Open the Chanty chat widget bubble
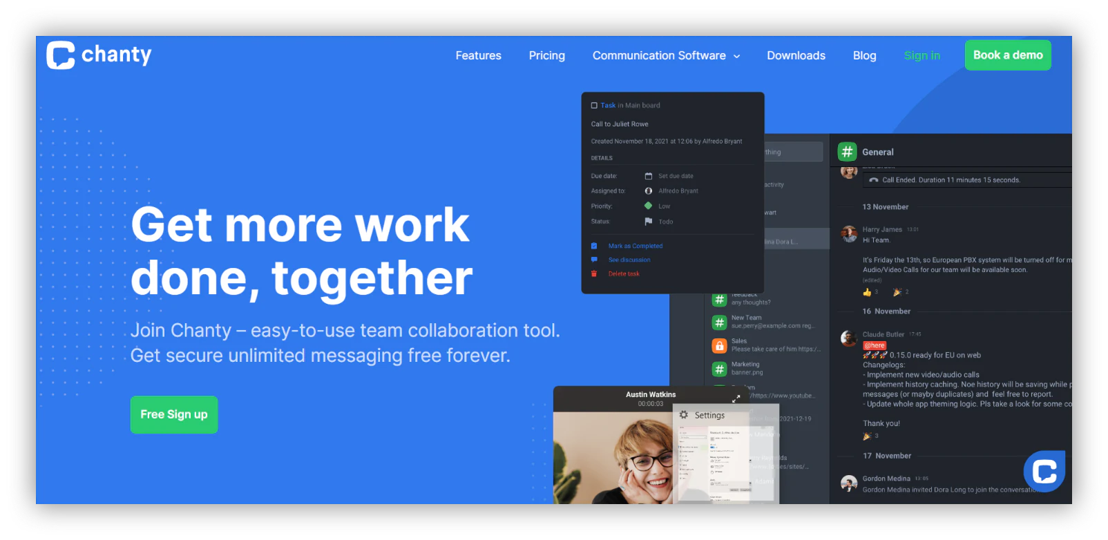Viewport: 1108px width, 540px height. point(1044,471)
